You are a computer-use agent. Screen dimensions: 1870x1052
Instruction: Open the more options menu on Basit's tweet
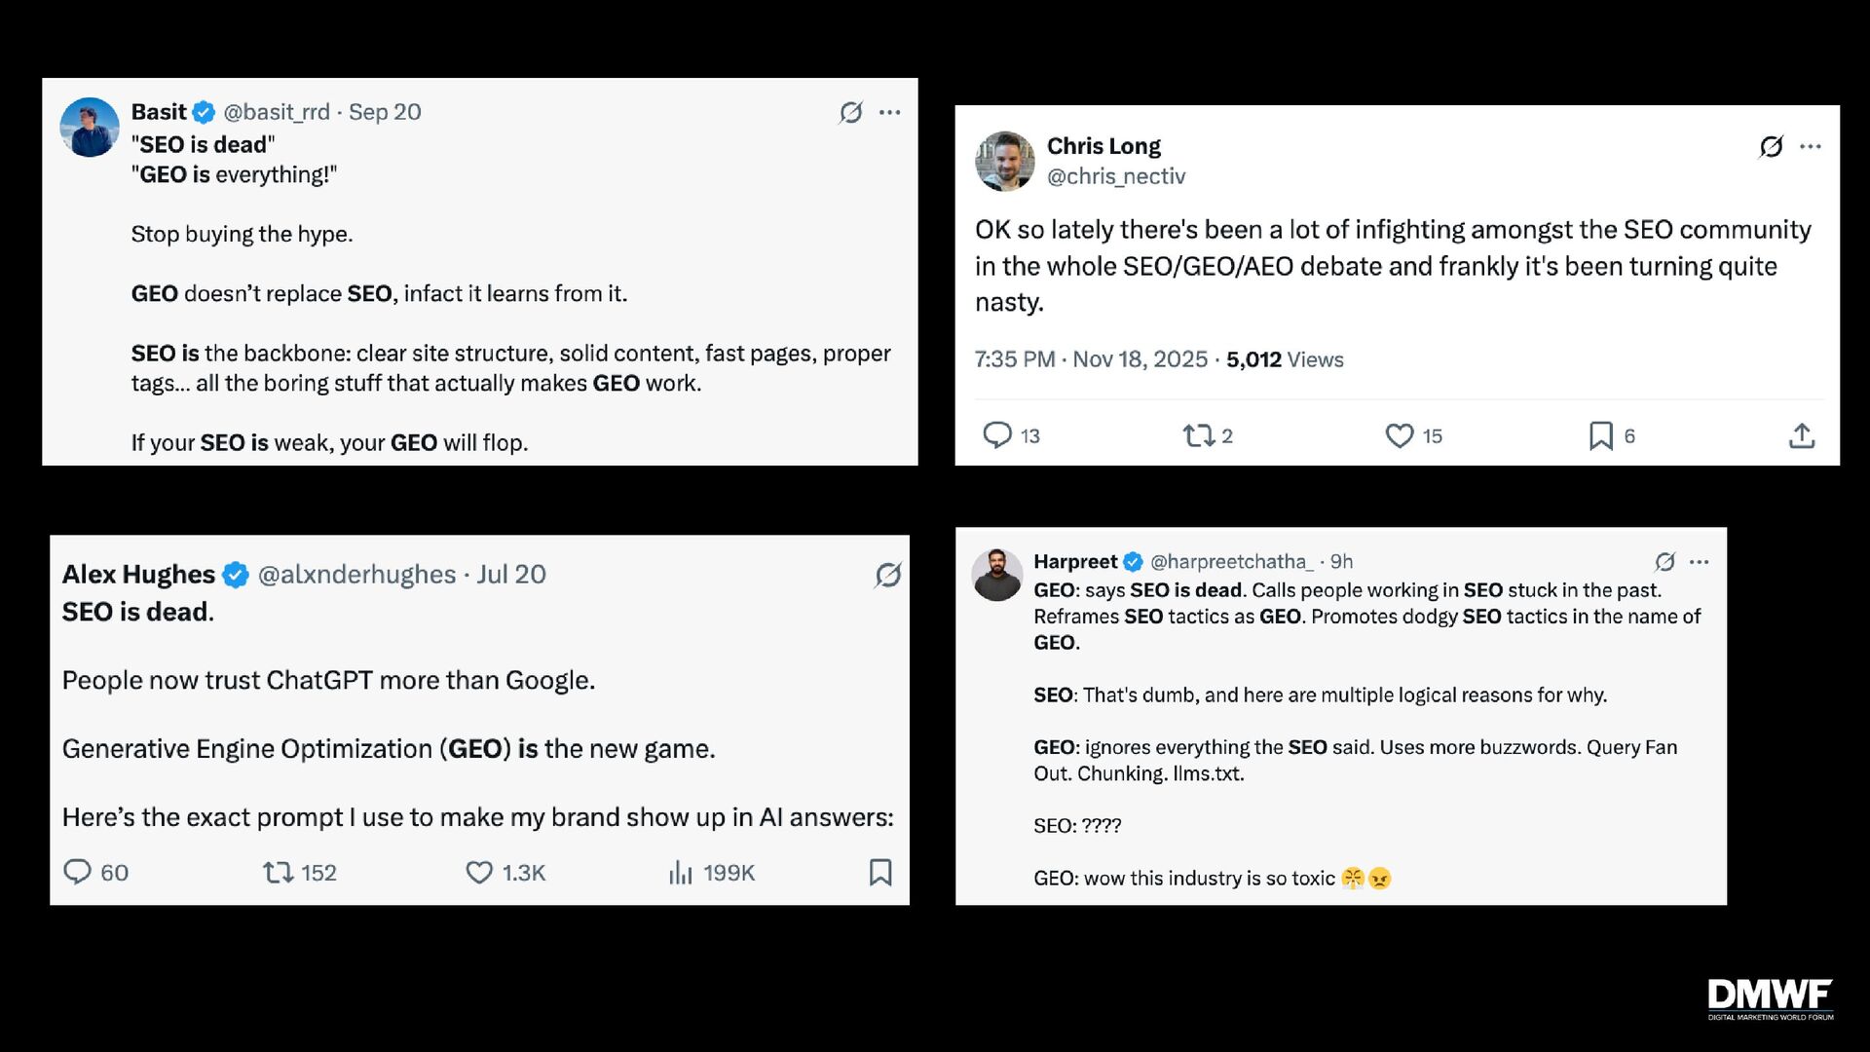[889, 113]
